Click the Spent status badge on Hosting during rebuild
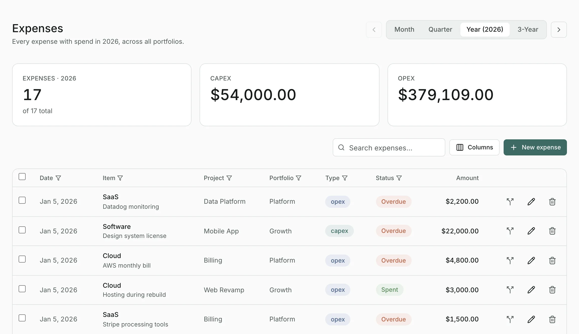 pos(390,290)
